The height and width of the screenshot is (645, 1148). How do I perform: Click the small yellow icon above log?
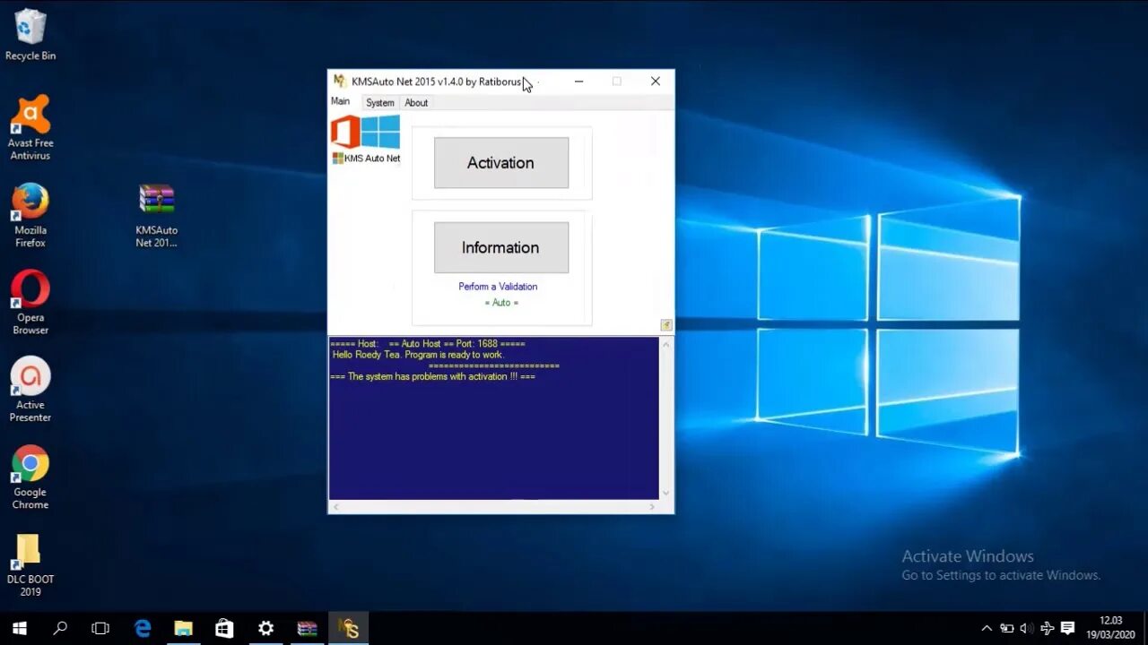[666, 325]
